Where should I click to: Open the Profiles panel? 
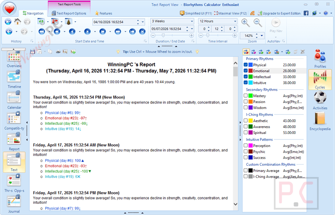(x=320, y=58)
